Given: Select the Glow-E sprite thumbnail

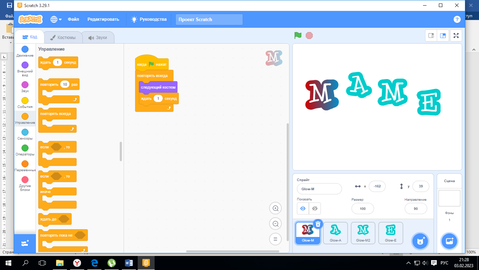Looking at the screenshot, I should (x=391, y=233).
